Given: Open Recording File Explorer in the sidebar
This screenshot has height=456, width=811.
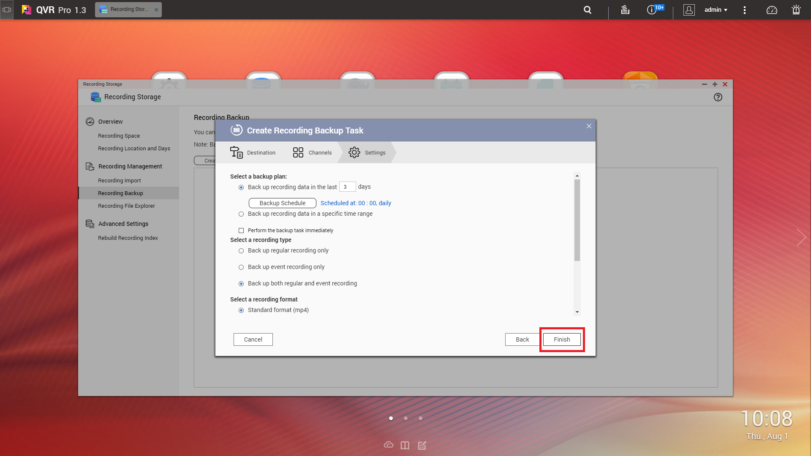Looking at the screenshot, I should click(x=126, y=206).
